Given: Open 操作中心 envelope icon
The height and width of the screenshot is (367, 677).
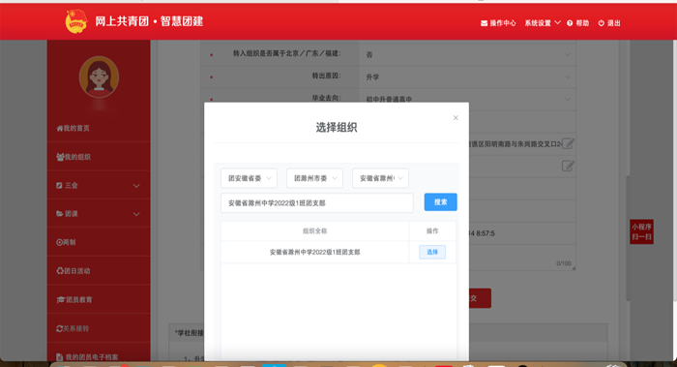Looking at the screenshot, I should (x=484, y=23).
